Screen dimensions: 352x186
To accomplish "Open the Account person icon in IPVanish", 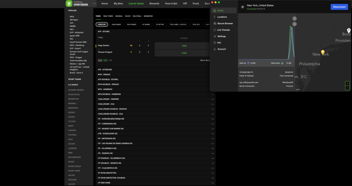I will pos(214,49).
